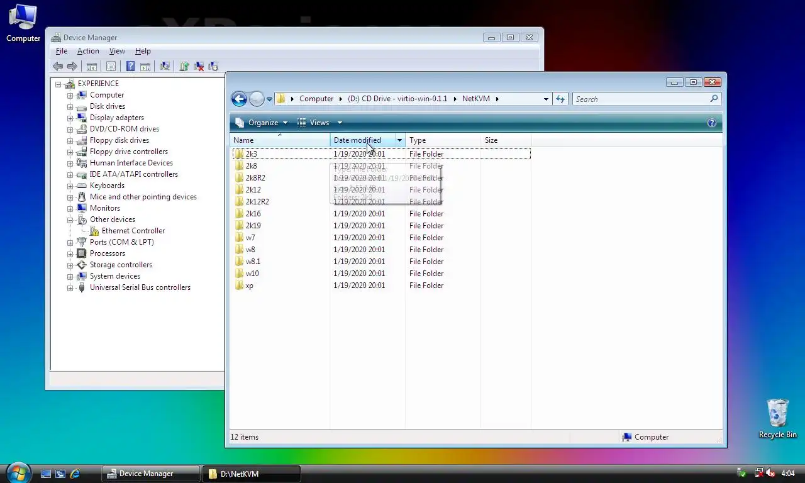Select the 2k19 folder
Viewport: 805px width, 483px height.
pos(247,226)
